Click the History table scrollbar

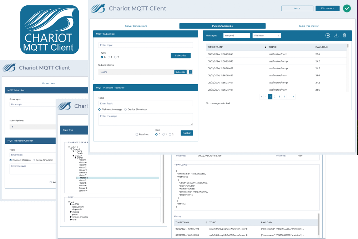[x=319, y=224]
